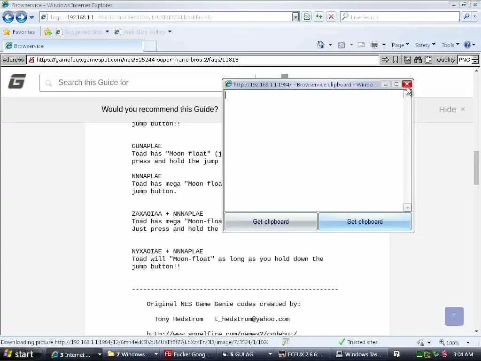The image size is (481, 361).
Task: Click the Refresh icon in IE toolbar
Action: [319, 17]
